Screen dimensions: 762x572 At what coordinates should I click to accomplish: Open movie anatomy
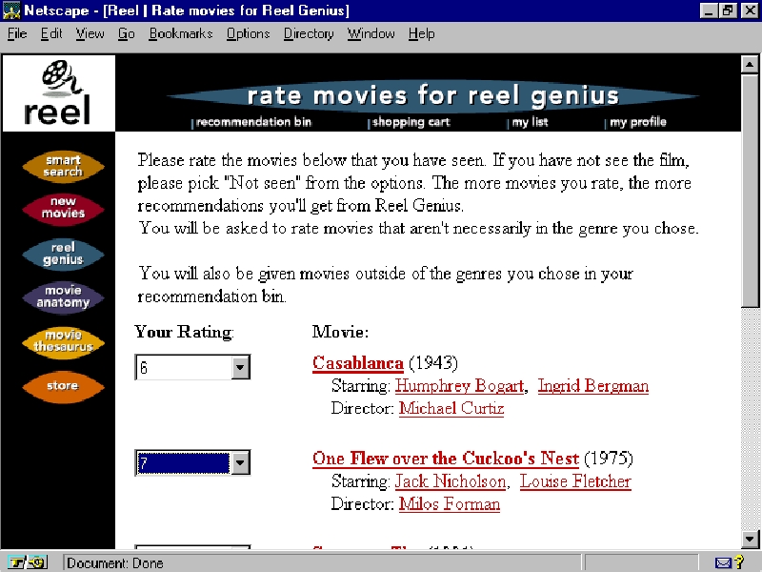tap(63, 296)
